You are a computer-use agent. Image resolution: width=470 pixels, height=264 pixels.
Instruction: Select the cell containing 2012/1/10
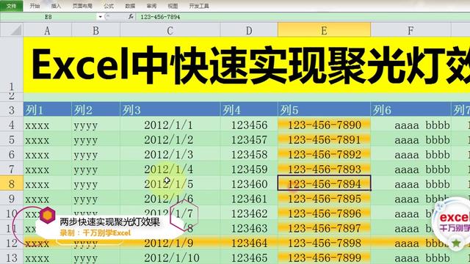tap(170, 257)
